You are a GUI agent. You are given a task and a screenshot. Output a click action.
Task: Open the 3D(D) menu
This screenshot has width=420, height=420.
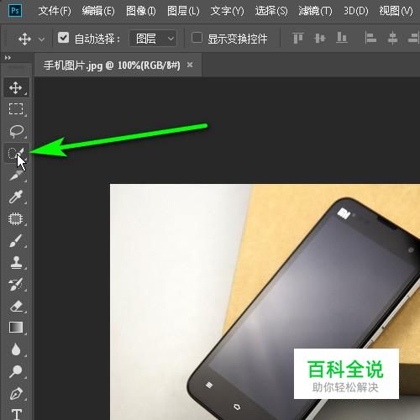pyautogui.click(x=356, y=11)
